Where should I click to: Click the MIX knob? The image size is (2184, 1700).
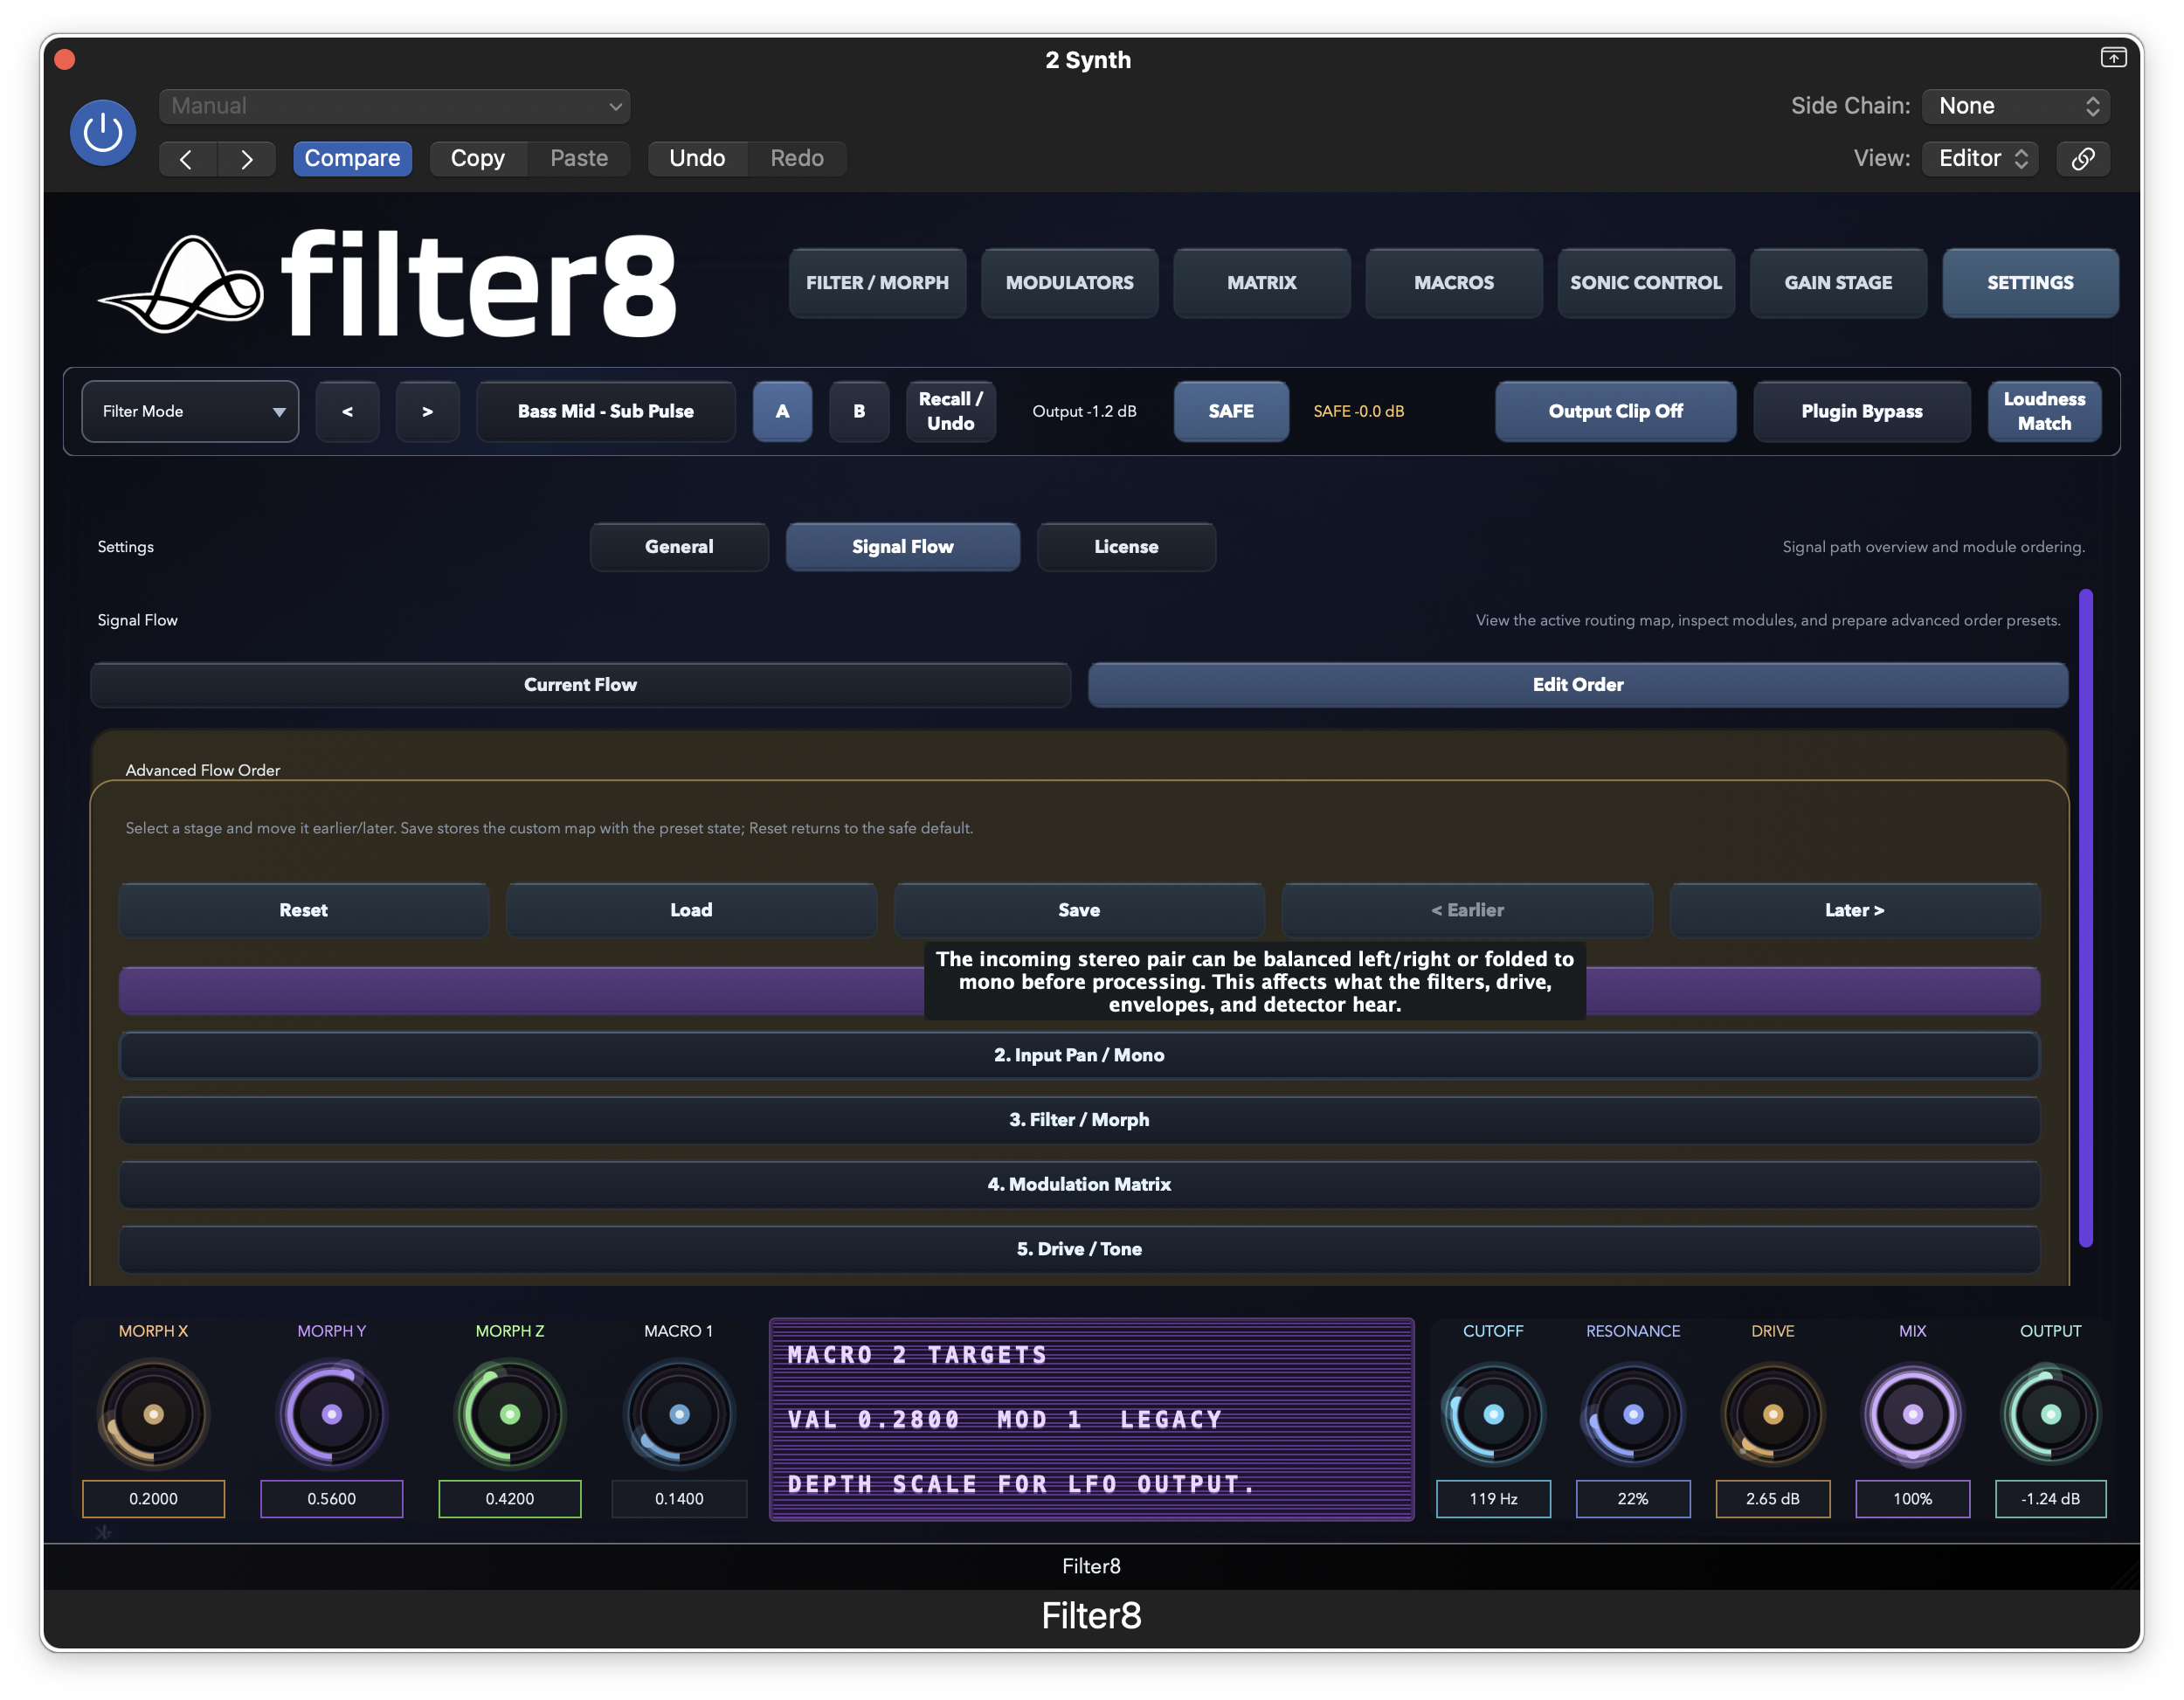(1912, 1414)
